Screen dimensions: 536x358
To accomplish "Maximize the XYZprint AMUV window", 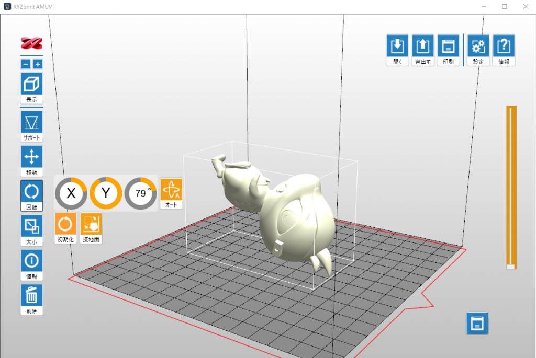I will [x=505, y=7].
